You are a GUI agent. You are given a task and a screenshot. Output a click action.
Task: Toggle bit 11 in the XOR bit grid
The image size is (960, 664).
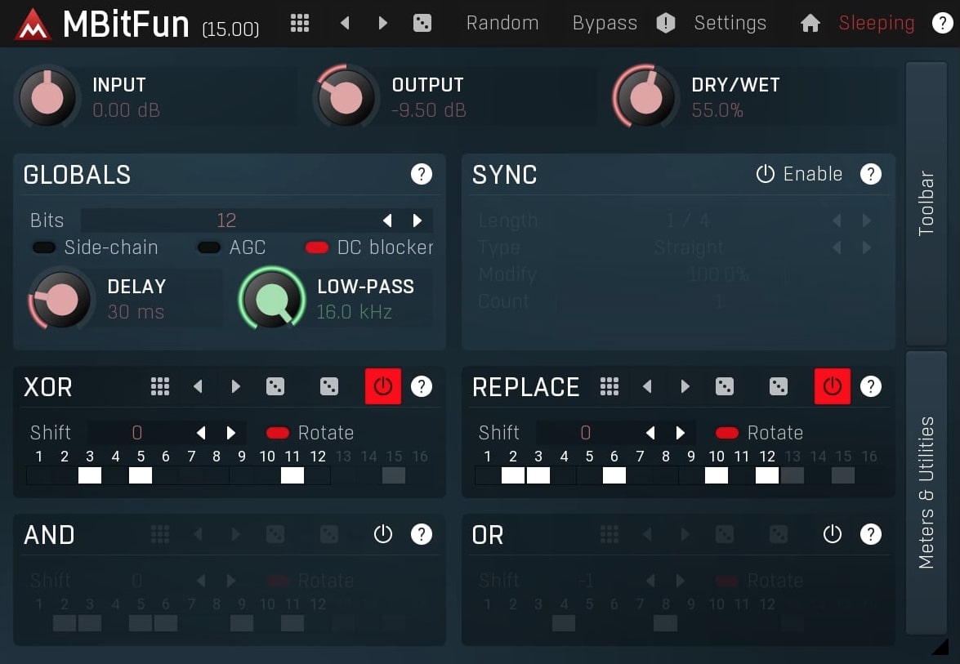pyautogui.click(x=292, y=475)
